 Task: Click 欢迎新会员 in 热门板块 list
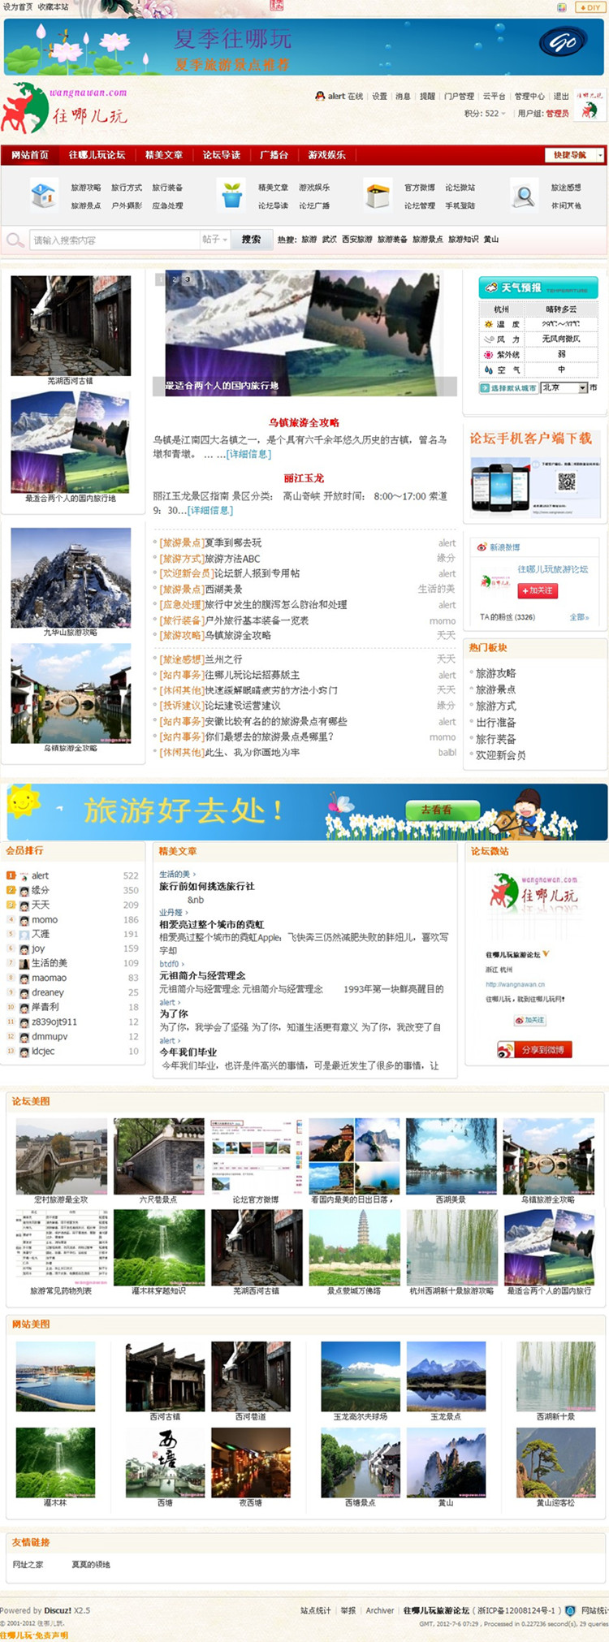(x=500, y=755)
